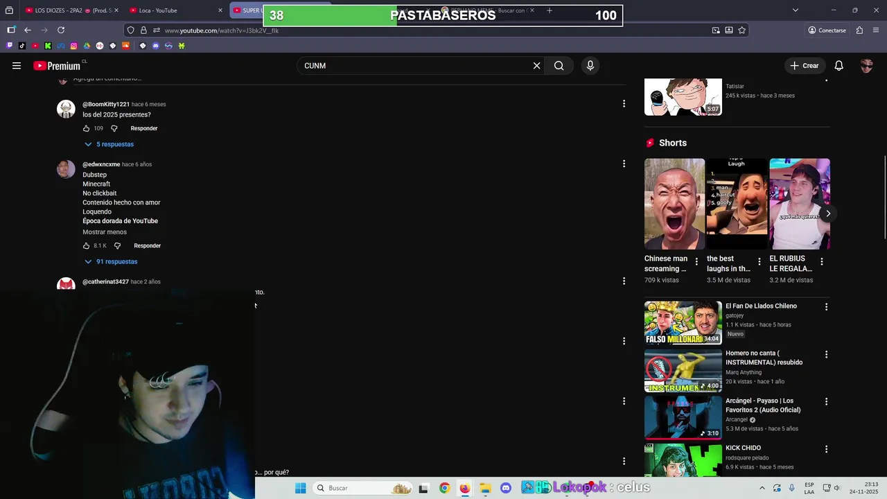
Task: Open Discord from taskbar
Action: [x=506, y=488]
